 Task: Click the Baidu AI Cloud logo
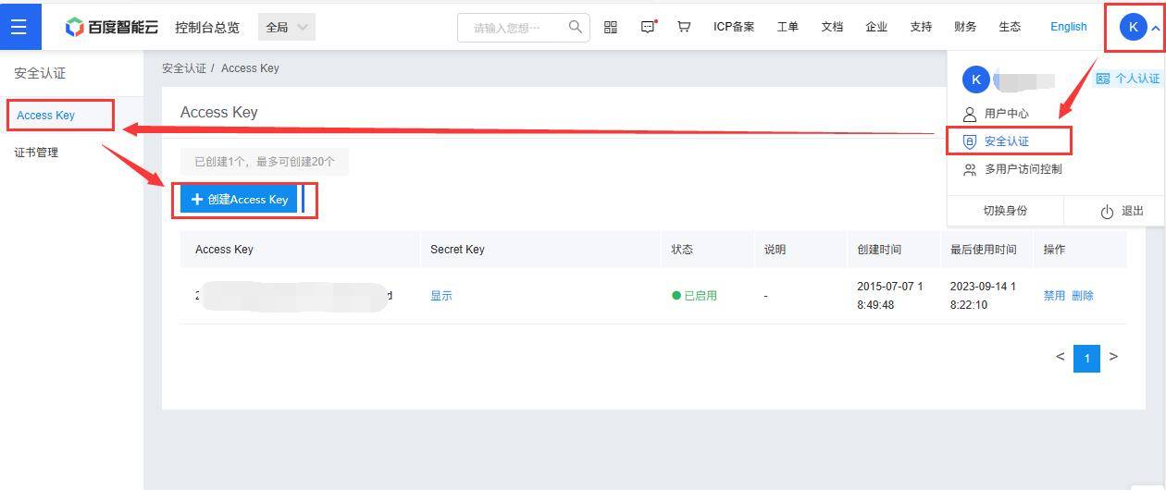pyautogui.click(x=111, y=27)
